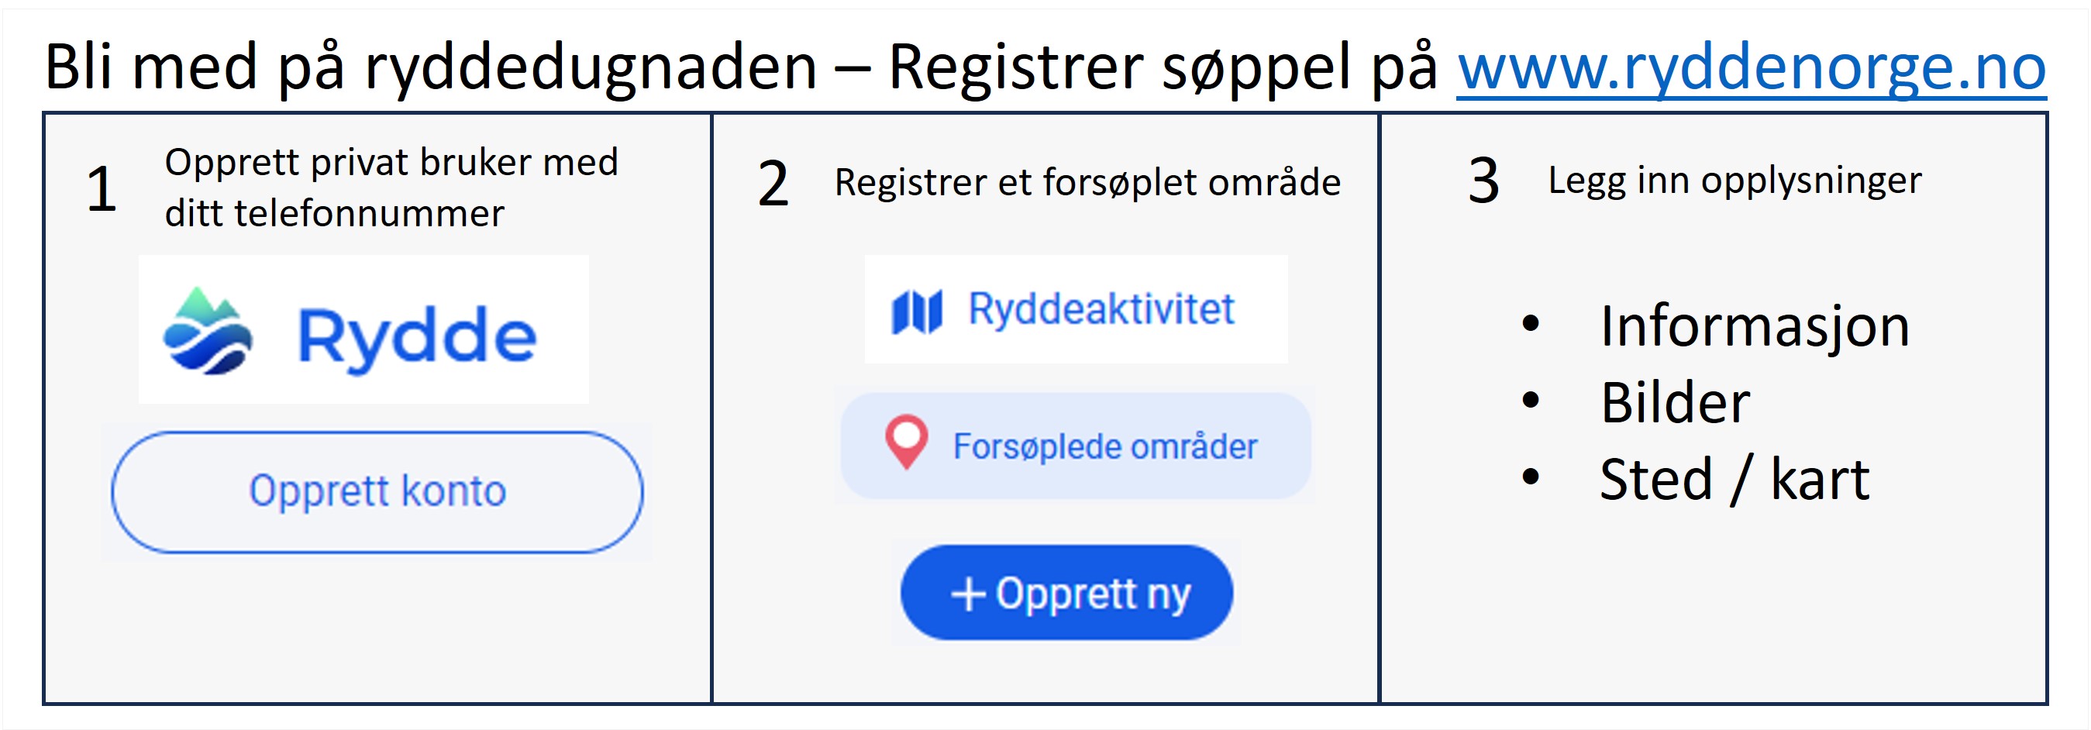Click the Ryddeaktivitet map icon
This screenshot has width=2091, height=730.
tap(916, 312)
